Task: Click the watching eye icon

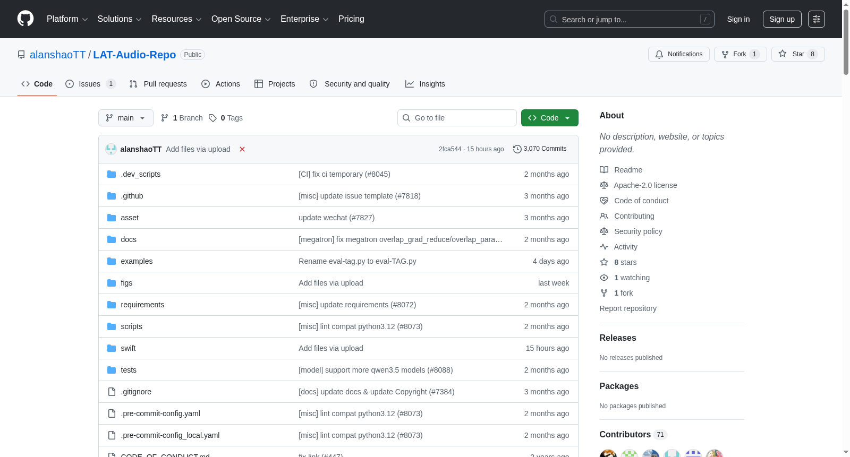Action: click(x=604, y=278)
